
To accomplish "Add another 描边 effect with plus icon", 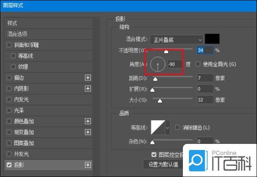I will tap(88, 78).
